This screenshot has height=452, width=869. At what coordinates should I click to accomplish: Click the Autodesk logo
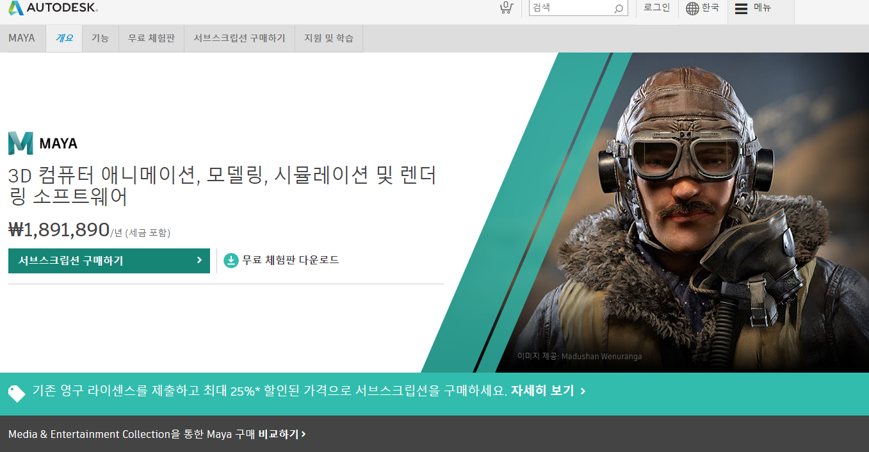click(53, 8)
